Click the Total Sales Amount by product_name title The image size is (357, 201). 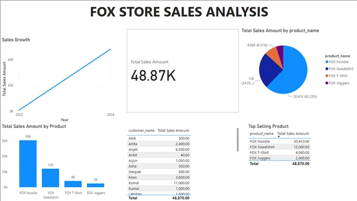280,31
